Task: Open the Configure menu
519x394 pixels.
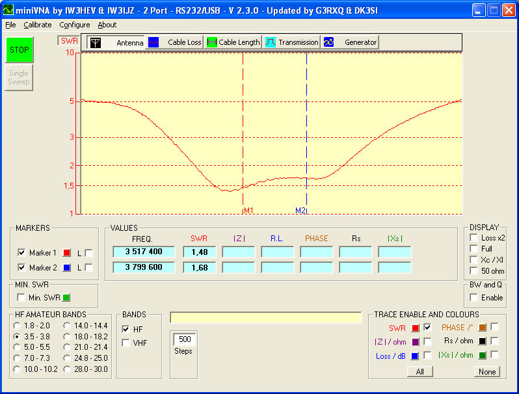Action: coord(74,25)
